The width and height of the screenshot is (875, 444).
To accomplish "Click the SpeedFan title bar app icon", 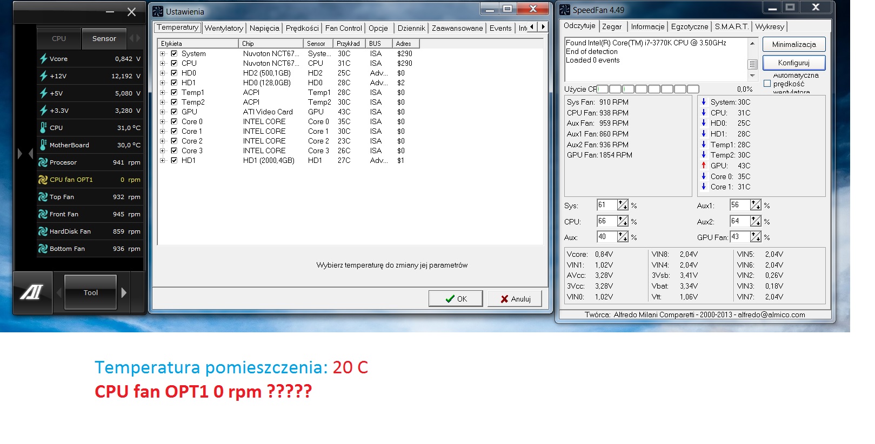I will click(565, 10).
